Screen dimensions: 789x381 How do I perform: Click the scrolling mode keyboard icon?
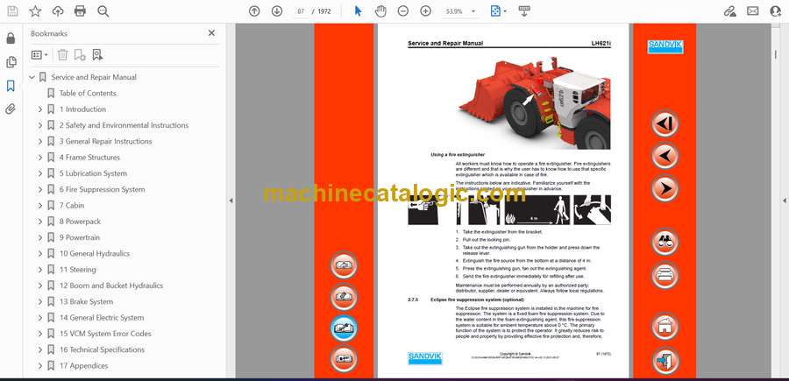click(x=524, y=11)
